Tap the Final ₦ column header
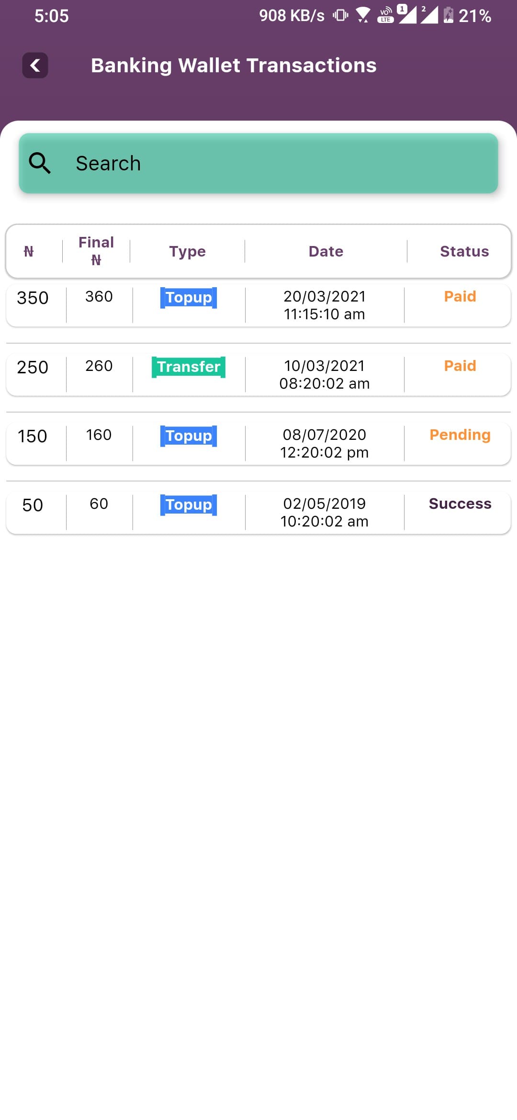The width and height of the screenshot is (517, 1120). (96, 251)
